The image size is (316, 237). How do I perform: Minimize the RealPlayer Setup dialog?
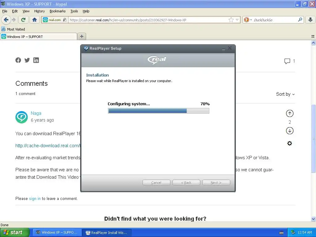[x=223, y=48]
